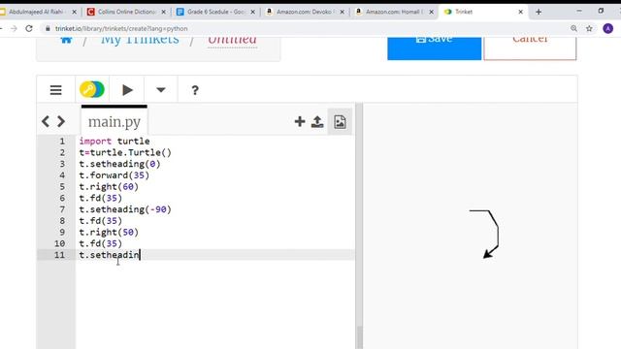This screenshot has height=349, width=621.
Task: Switch to the Grade 6 Schedule tab
Action: point(216,12)
